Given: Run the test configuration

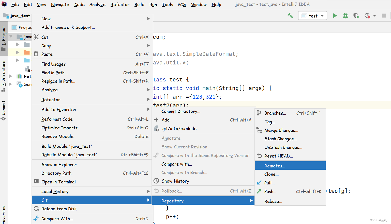Looking at the screenshot, I should pos(335,16).
